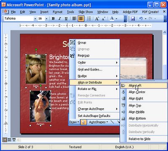Toggle Italic formatting button

[x=60, y=18]
